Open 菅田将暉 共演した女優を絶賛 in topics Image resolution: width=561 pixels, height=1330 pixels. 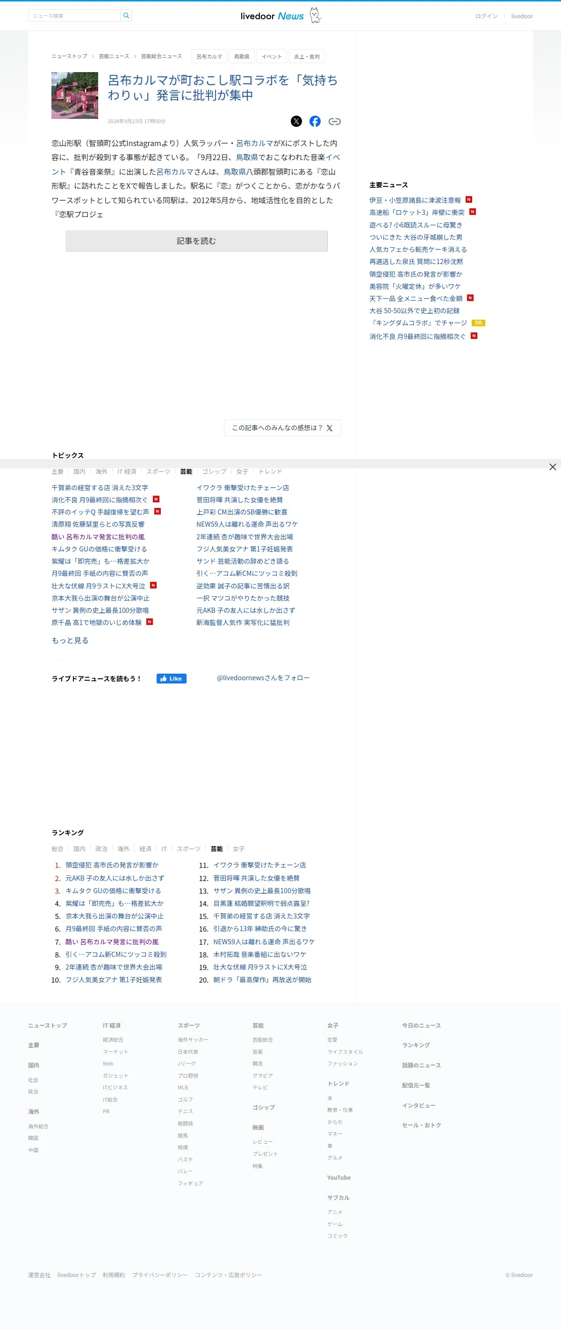click(239, 500)
